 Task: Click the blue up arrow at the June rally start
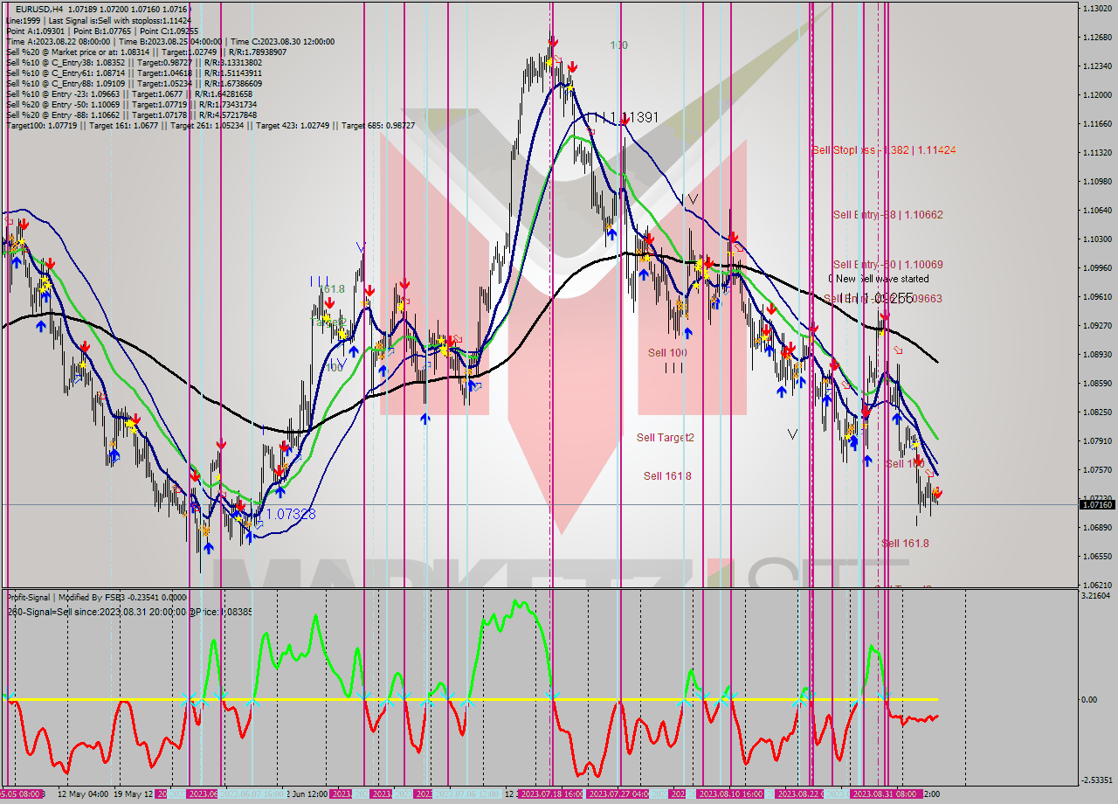(423, 419)
